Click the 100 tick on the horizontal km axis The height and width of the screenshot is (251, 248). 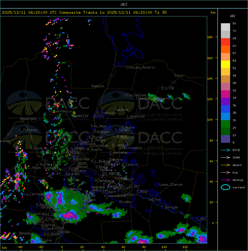point(164,247)
